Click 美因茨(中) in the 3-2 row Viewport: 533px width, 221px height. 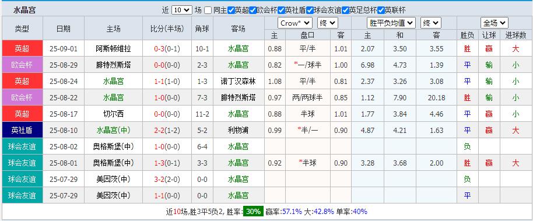[114, 179]
